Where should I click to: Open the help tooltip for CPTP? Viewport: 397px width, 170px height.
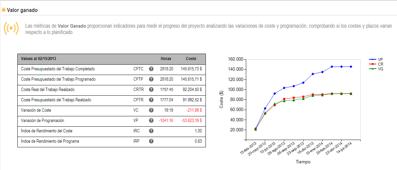tap(151, 79)
